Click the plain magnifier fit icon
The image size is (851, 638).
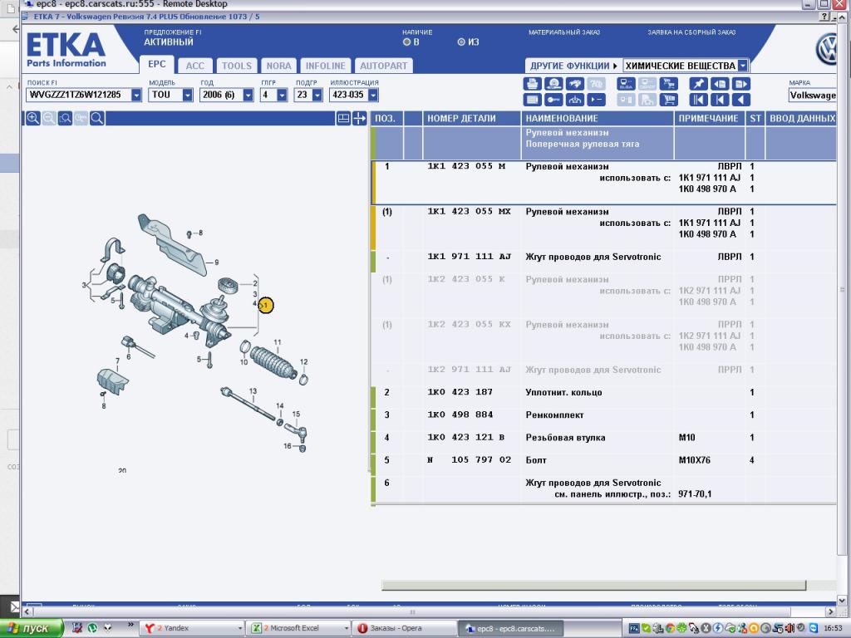[x=97, y=118]
